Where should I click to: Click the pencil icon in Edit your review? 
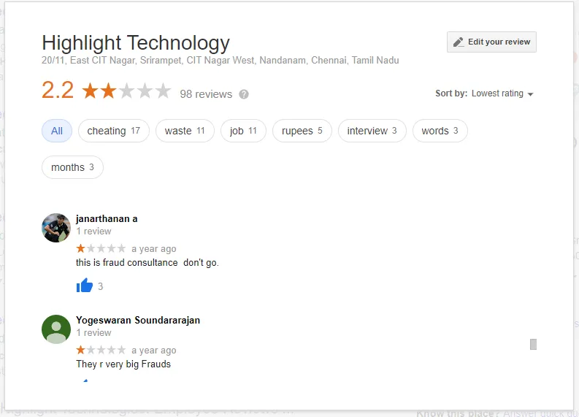pyautogui.click(x=459, y=42)
